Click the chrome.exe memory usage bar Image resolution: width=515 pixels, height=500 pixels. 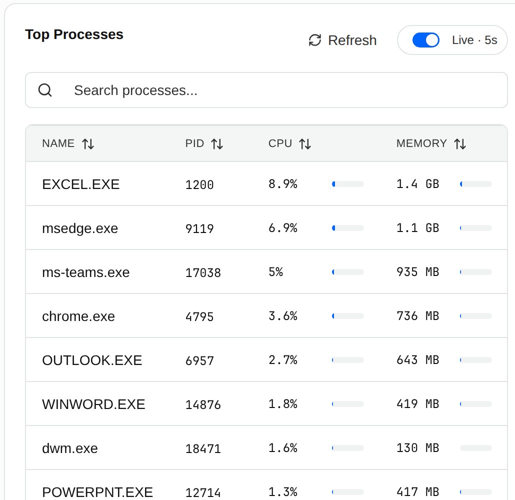point(476,316)
